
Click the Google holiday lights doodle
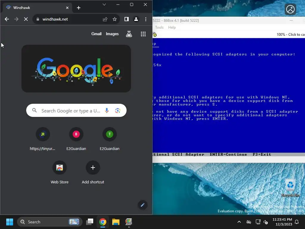pyautogui.click(x=76, y=69)
